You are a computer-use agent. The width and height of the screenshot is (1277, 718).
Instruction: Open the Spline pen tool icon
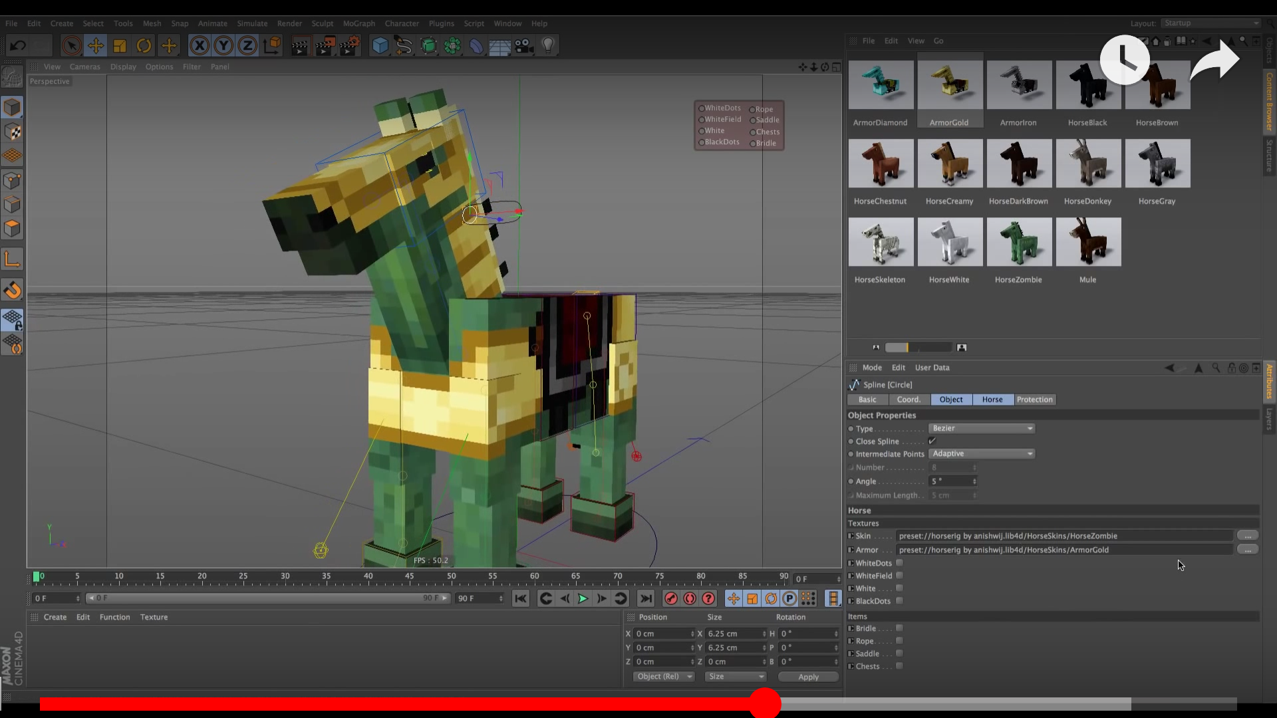(x=404, y=46)
